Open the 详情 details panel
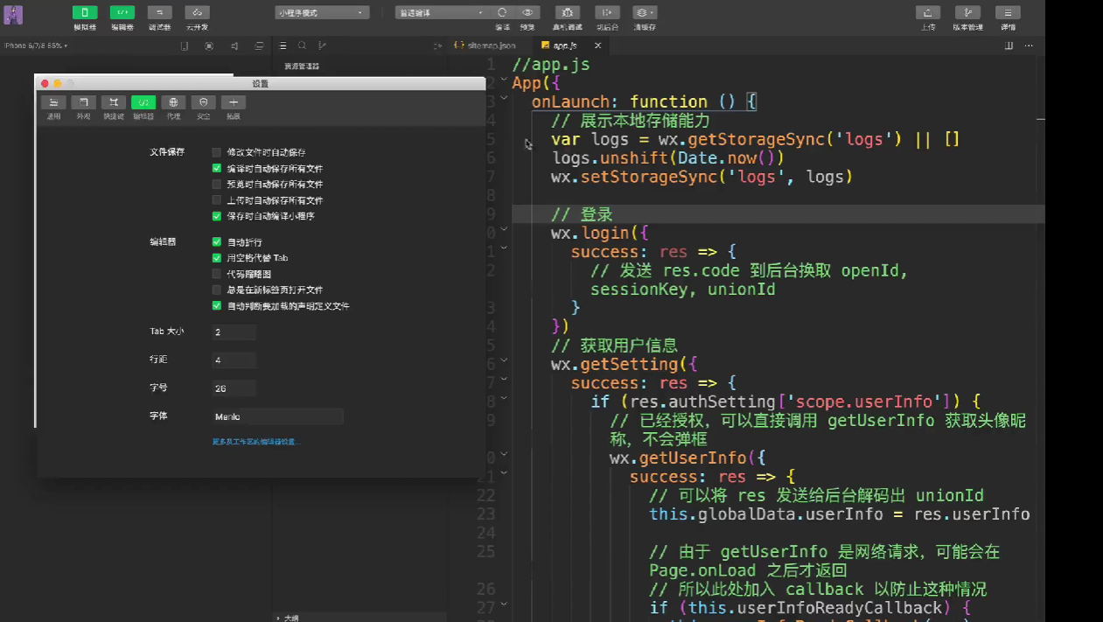This screenshot has height=622, width=1103. click(x=1008, y=13)
